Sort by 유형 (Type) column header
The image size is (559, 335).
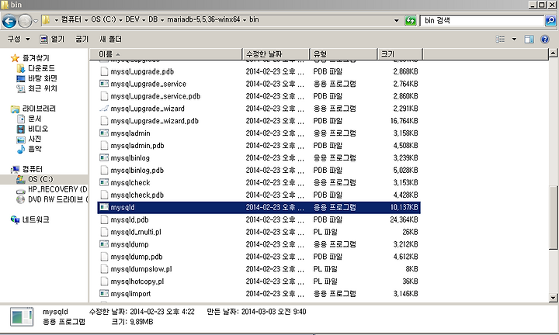pos(343,54)
